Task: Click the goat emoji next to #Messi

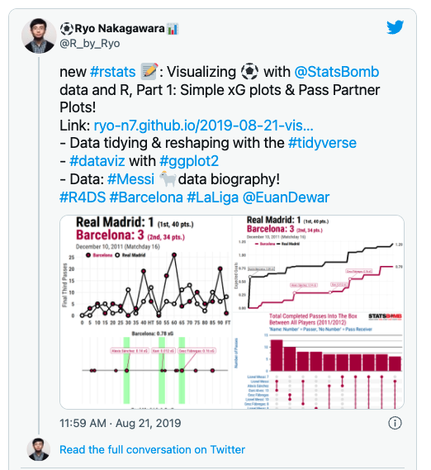Action: tap(168, 178)
